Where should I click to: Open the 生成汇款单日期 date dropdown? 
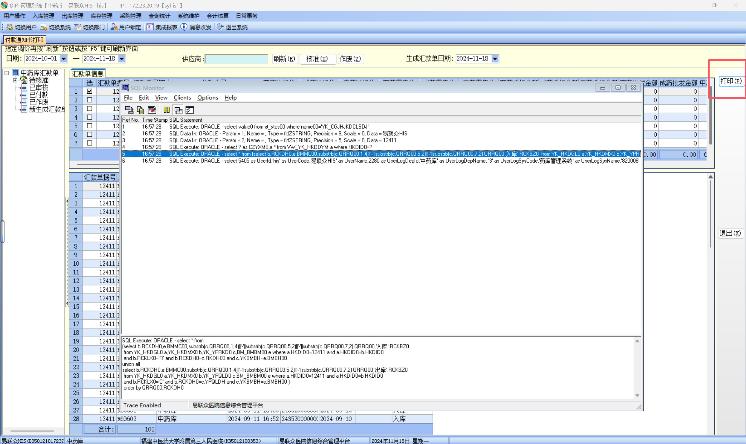pos(495,59)
